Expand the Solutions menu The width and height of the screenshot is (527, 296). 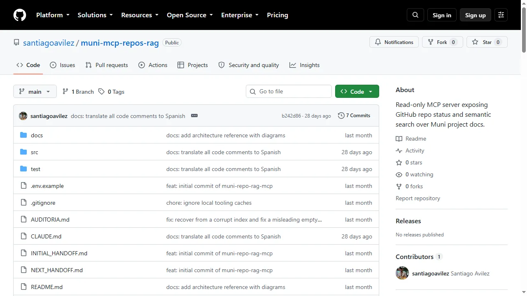[x=95, y=15]
